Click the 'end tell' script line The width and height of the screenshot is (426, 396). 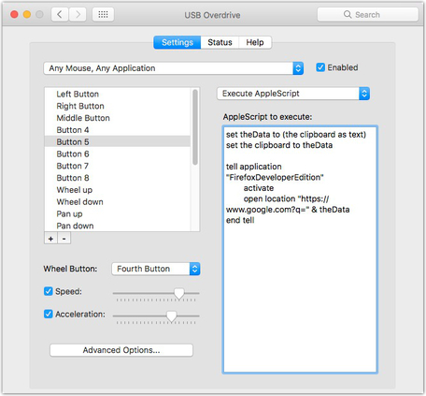click(240, 220)
